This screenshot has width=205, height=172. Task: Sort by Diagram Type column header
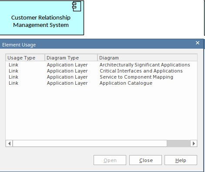click(x=71, y=58)
